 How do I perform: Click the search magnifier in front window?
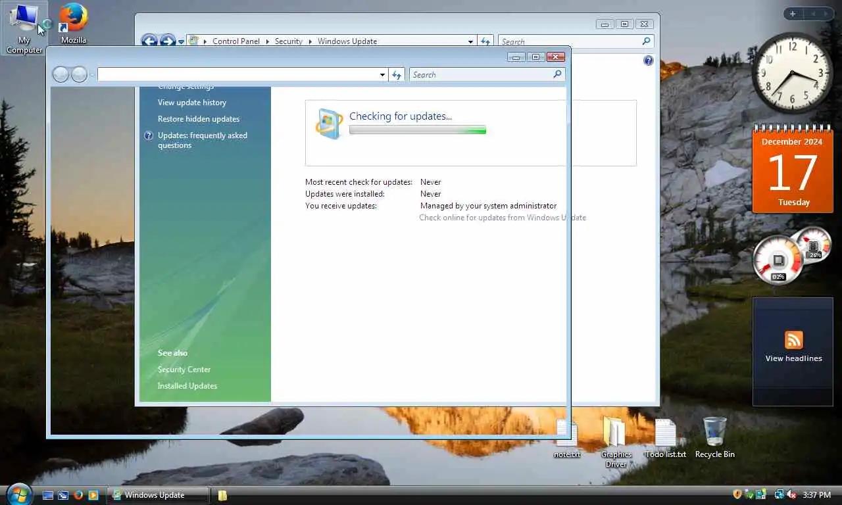(x=557, y=74)
